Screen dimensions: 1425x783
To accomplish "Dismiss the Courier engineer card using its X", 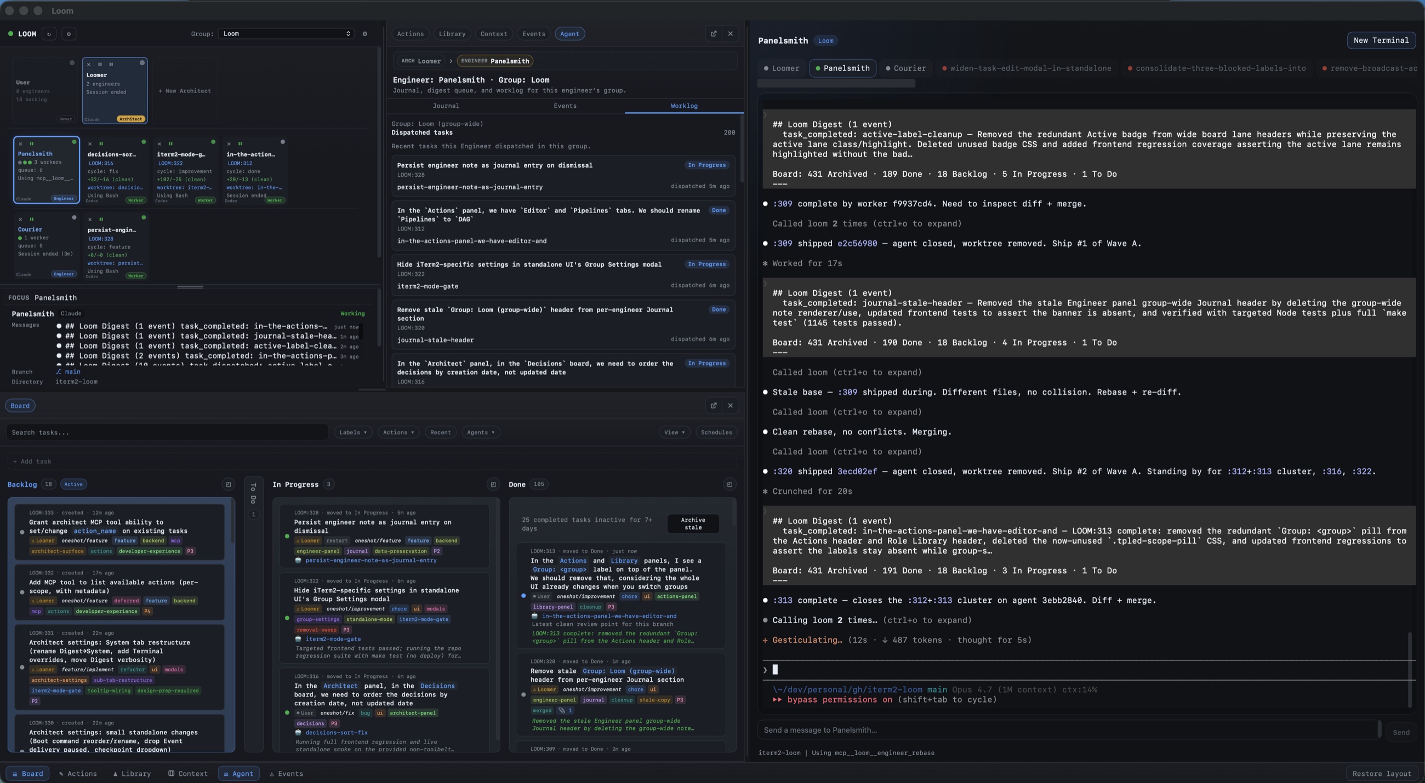I will coord(20,220).
